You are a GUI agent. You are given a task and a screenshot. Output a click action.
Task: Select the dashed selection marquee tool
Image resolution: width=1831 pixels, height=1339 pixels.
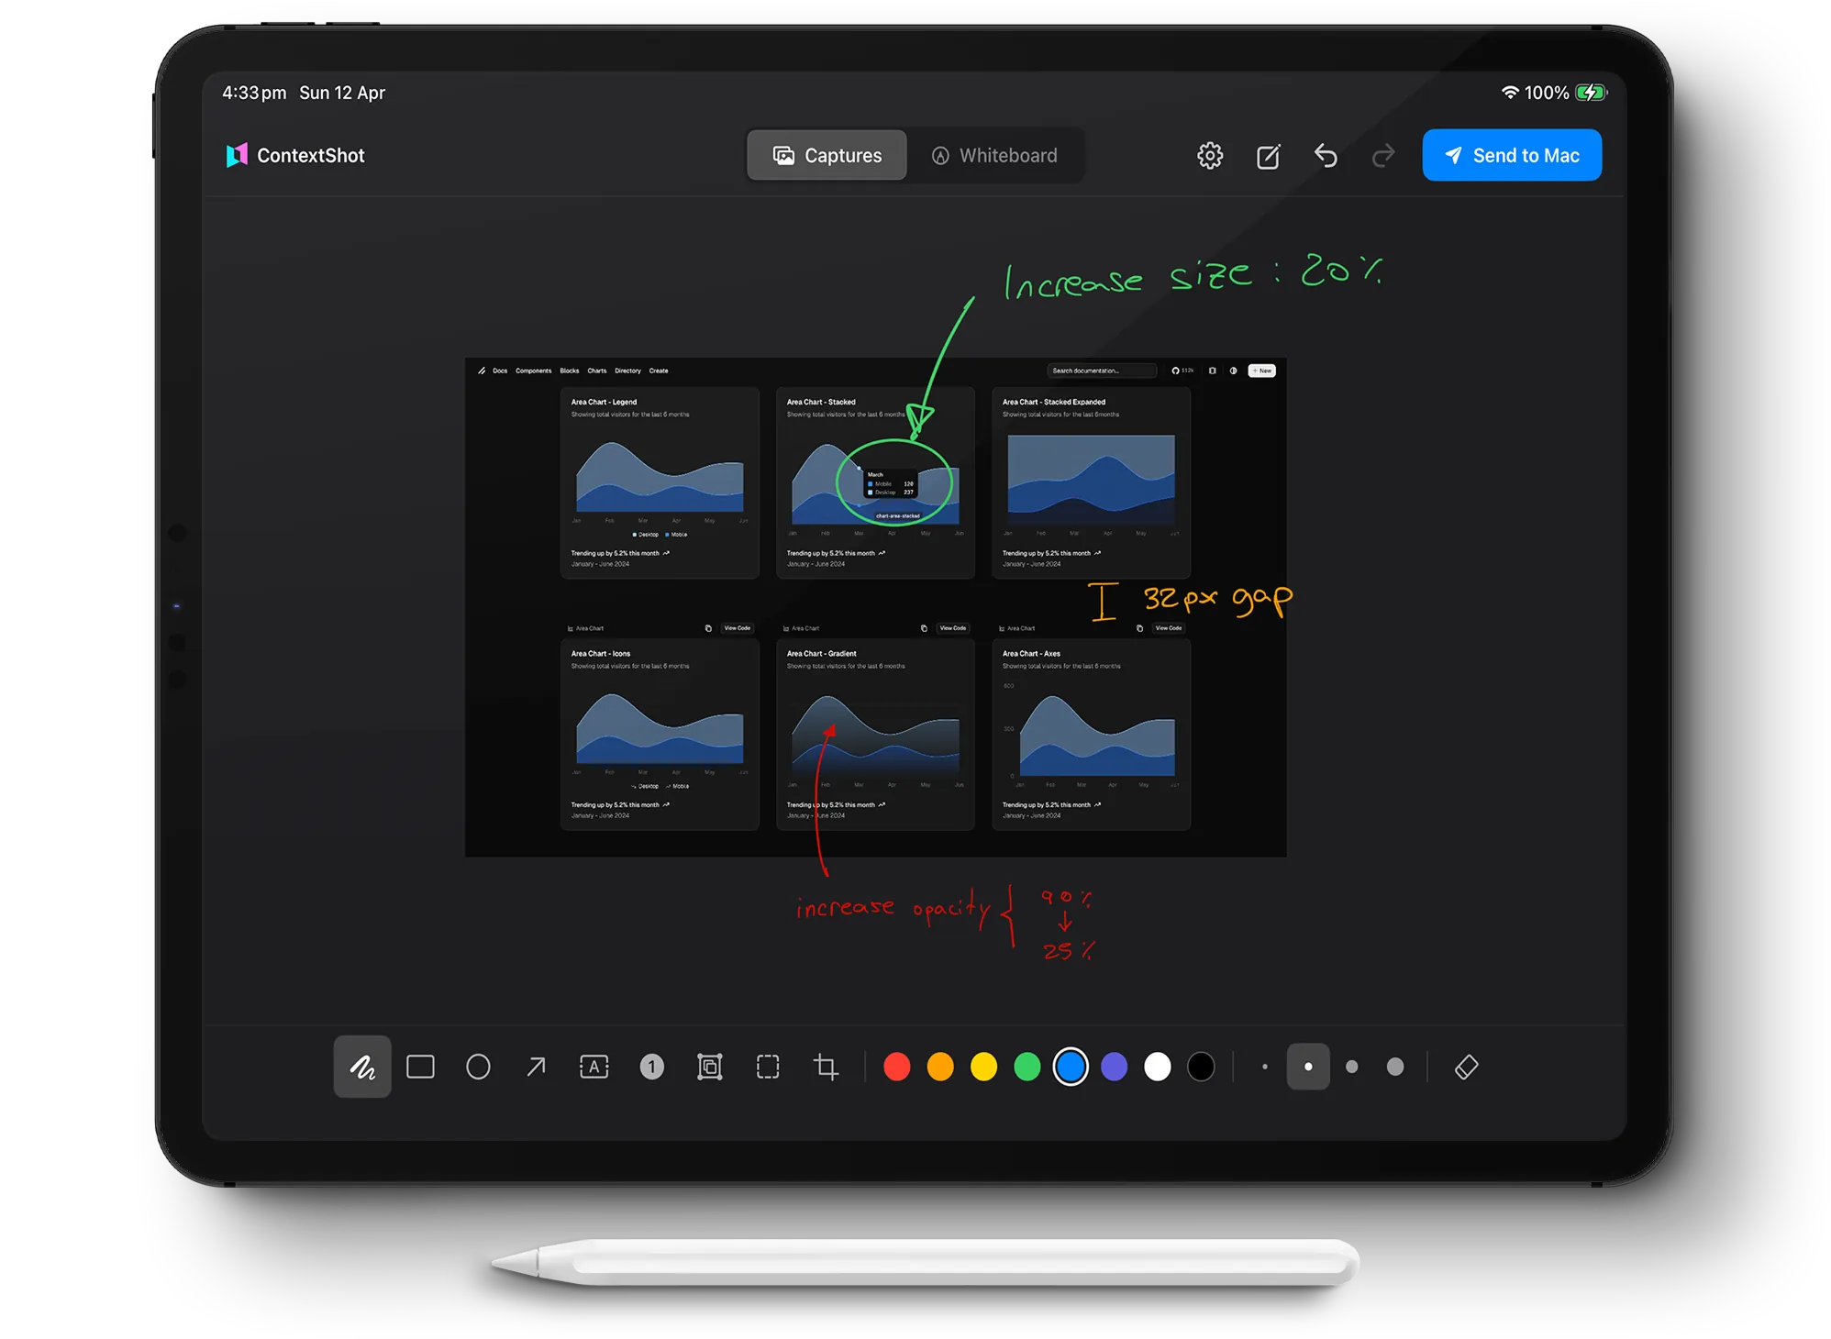(768, 1067)
